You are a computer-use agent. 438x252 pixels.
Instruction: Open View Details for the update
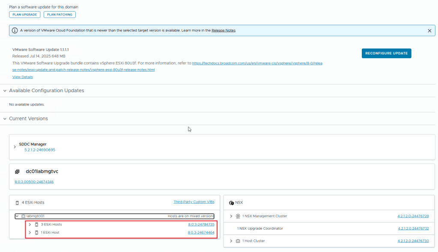pyautogui.click(x=22, y=77)
